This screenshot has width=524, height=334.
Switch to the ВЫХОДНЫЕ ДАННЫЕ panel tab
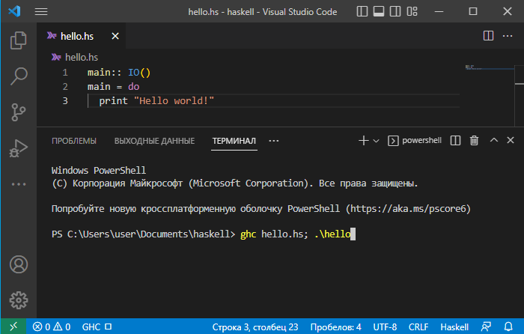pyautogui.click(x=154, y=141)
